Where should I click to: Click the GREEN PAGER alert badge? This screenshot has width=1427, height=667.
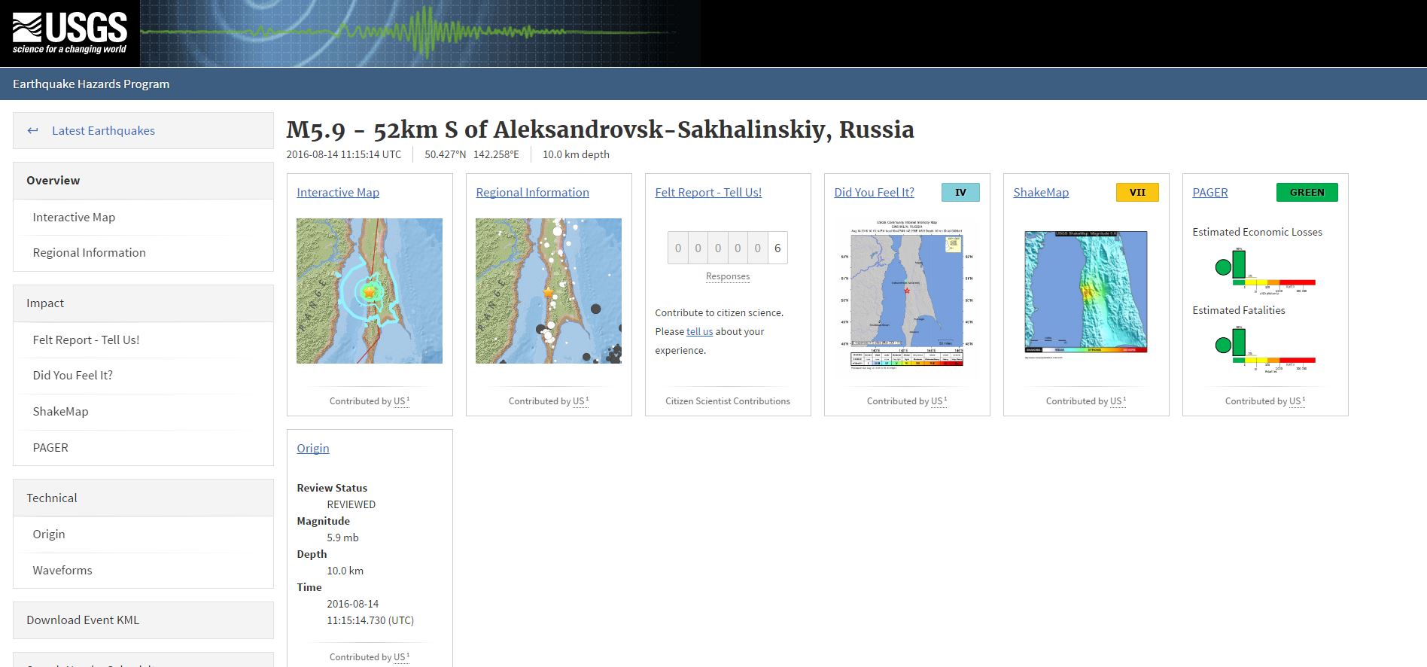tap(1306, 193)
